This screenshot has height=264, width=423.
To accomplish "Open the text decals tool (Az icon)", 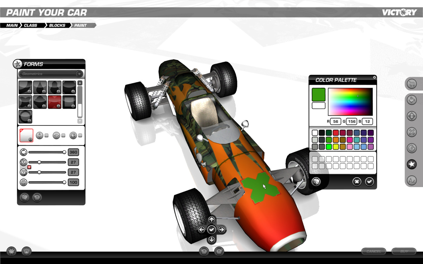I will (411, 181).
